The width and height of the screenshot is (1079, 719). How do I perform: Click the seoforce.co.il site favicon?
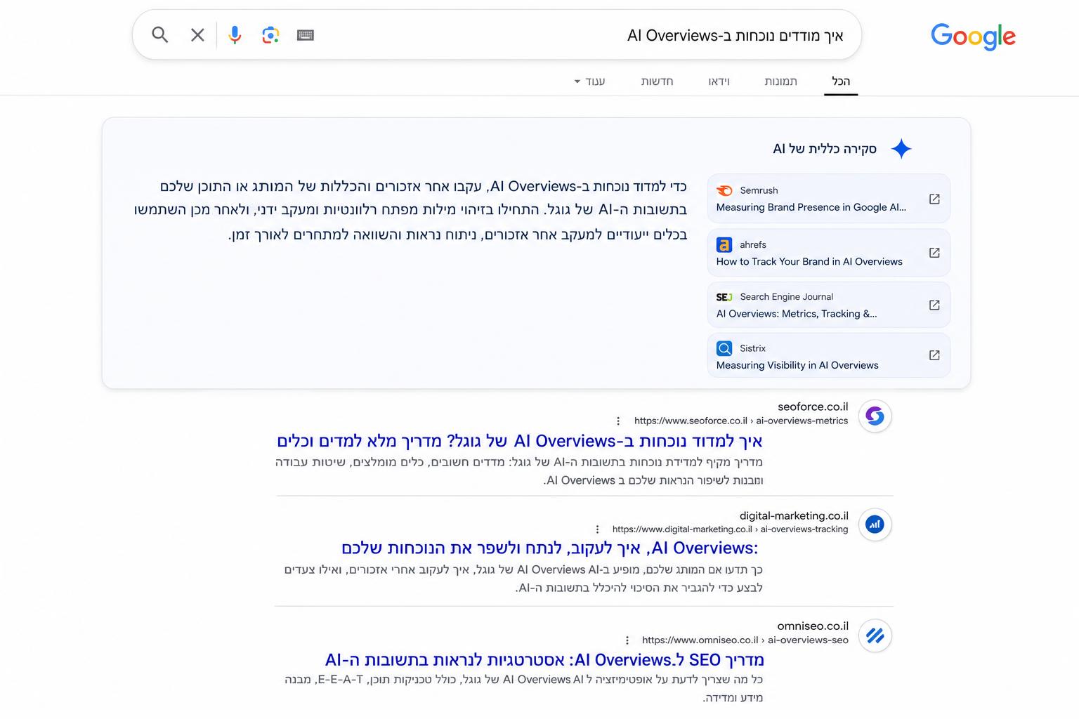[875, 416]
